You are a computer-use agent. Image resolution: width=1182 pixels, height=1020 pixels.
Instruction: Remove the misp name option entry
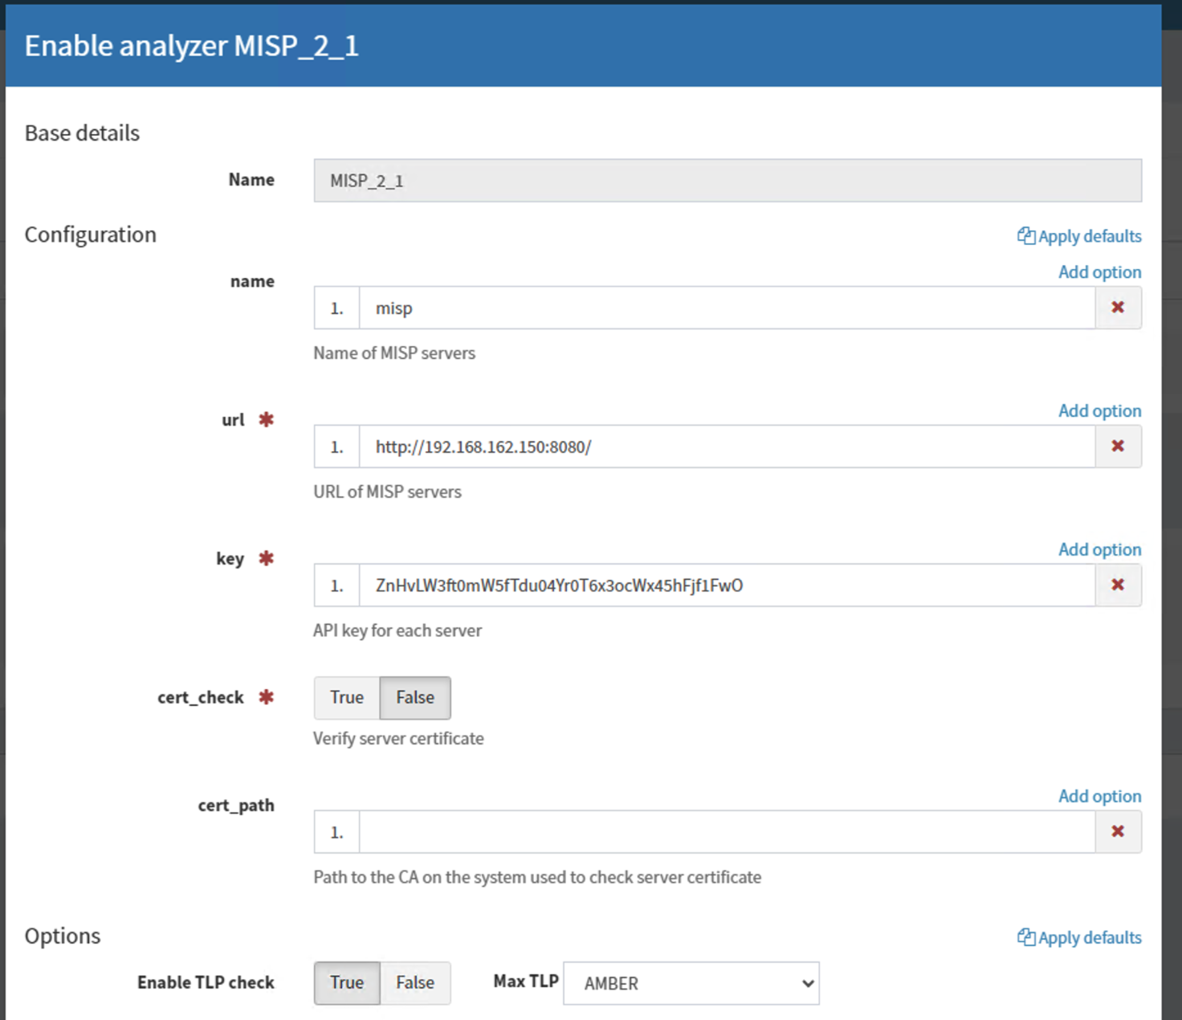[x=1117, y=308]
